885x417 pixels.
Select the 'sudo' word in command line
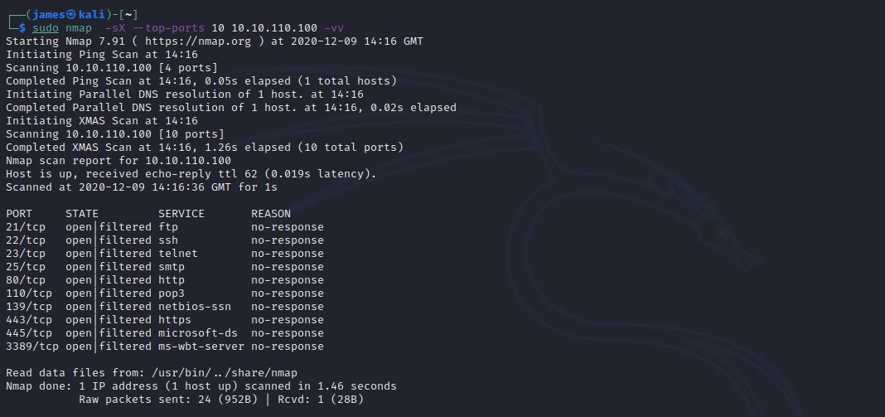point(45,27)
